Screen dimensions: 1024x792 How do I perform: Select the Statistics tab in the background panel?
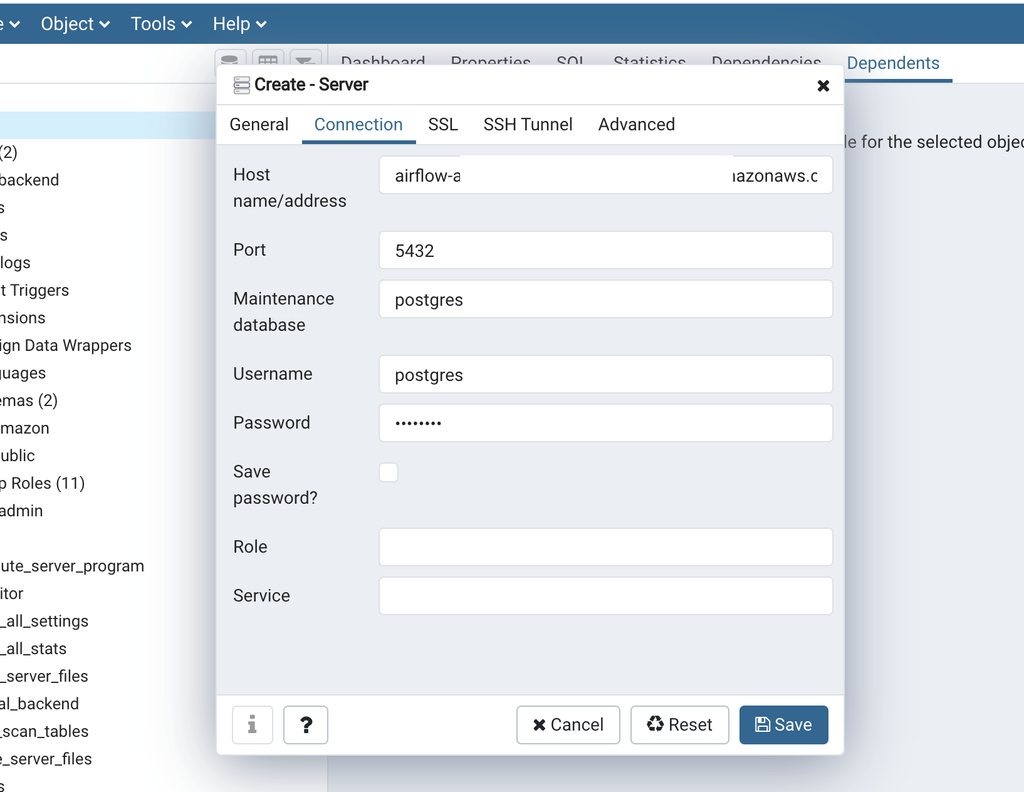click(649, 63)
